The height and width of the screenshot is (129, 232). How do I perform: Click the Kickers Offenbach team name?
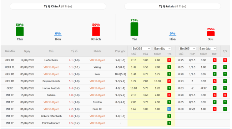(x=51, y=116)
